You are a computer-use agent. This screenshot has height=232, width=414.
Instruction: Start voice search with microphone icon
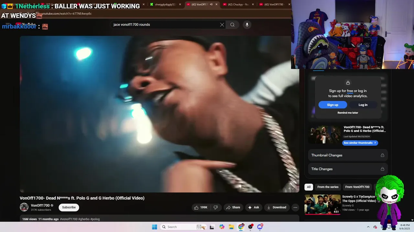pos(247,25)
